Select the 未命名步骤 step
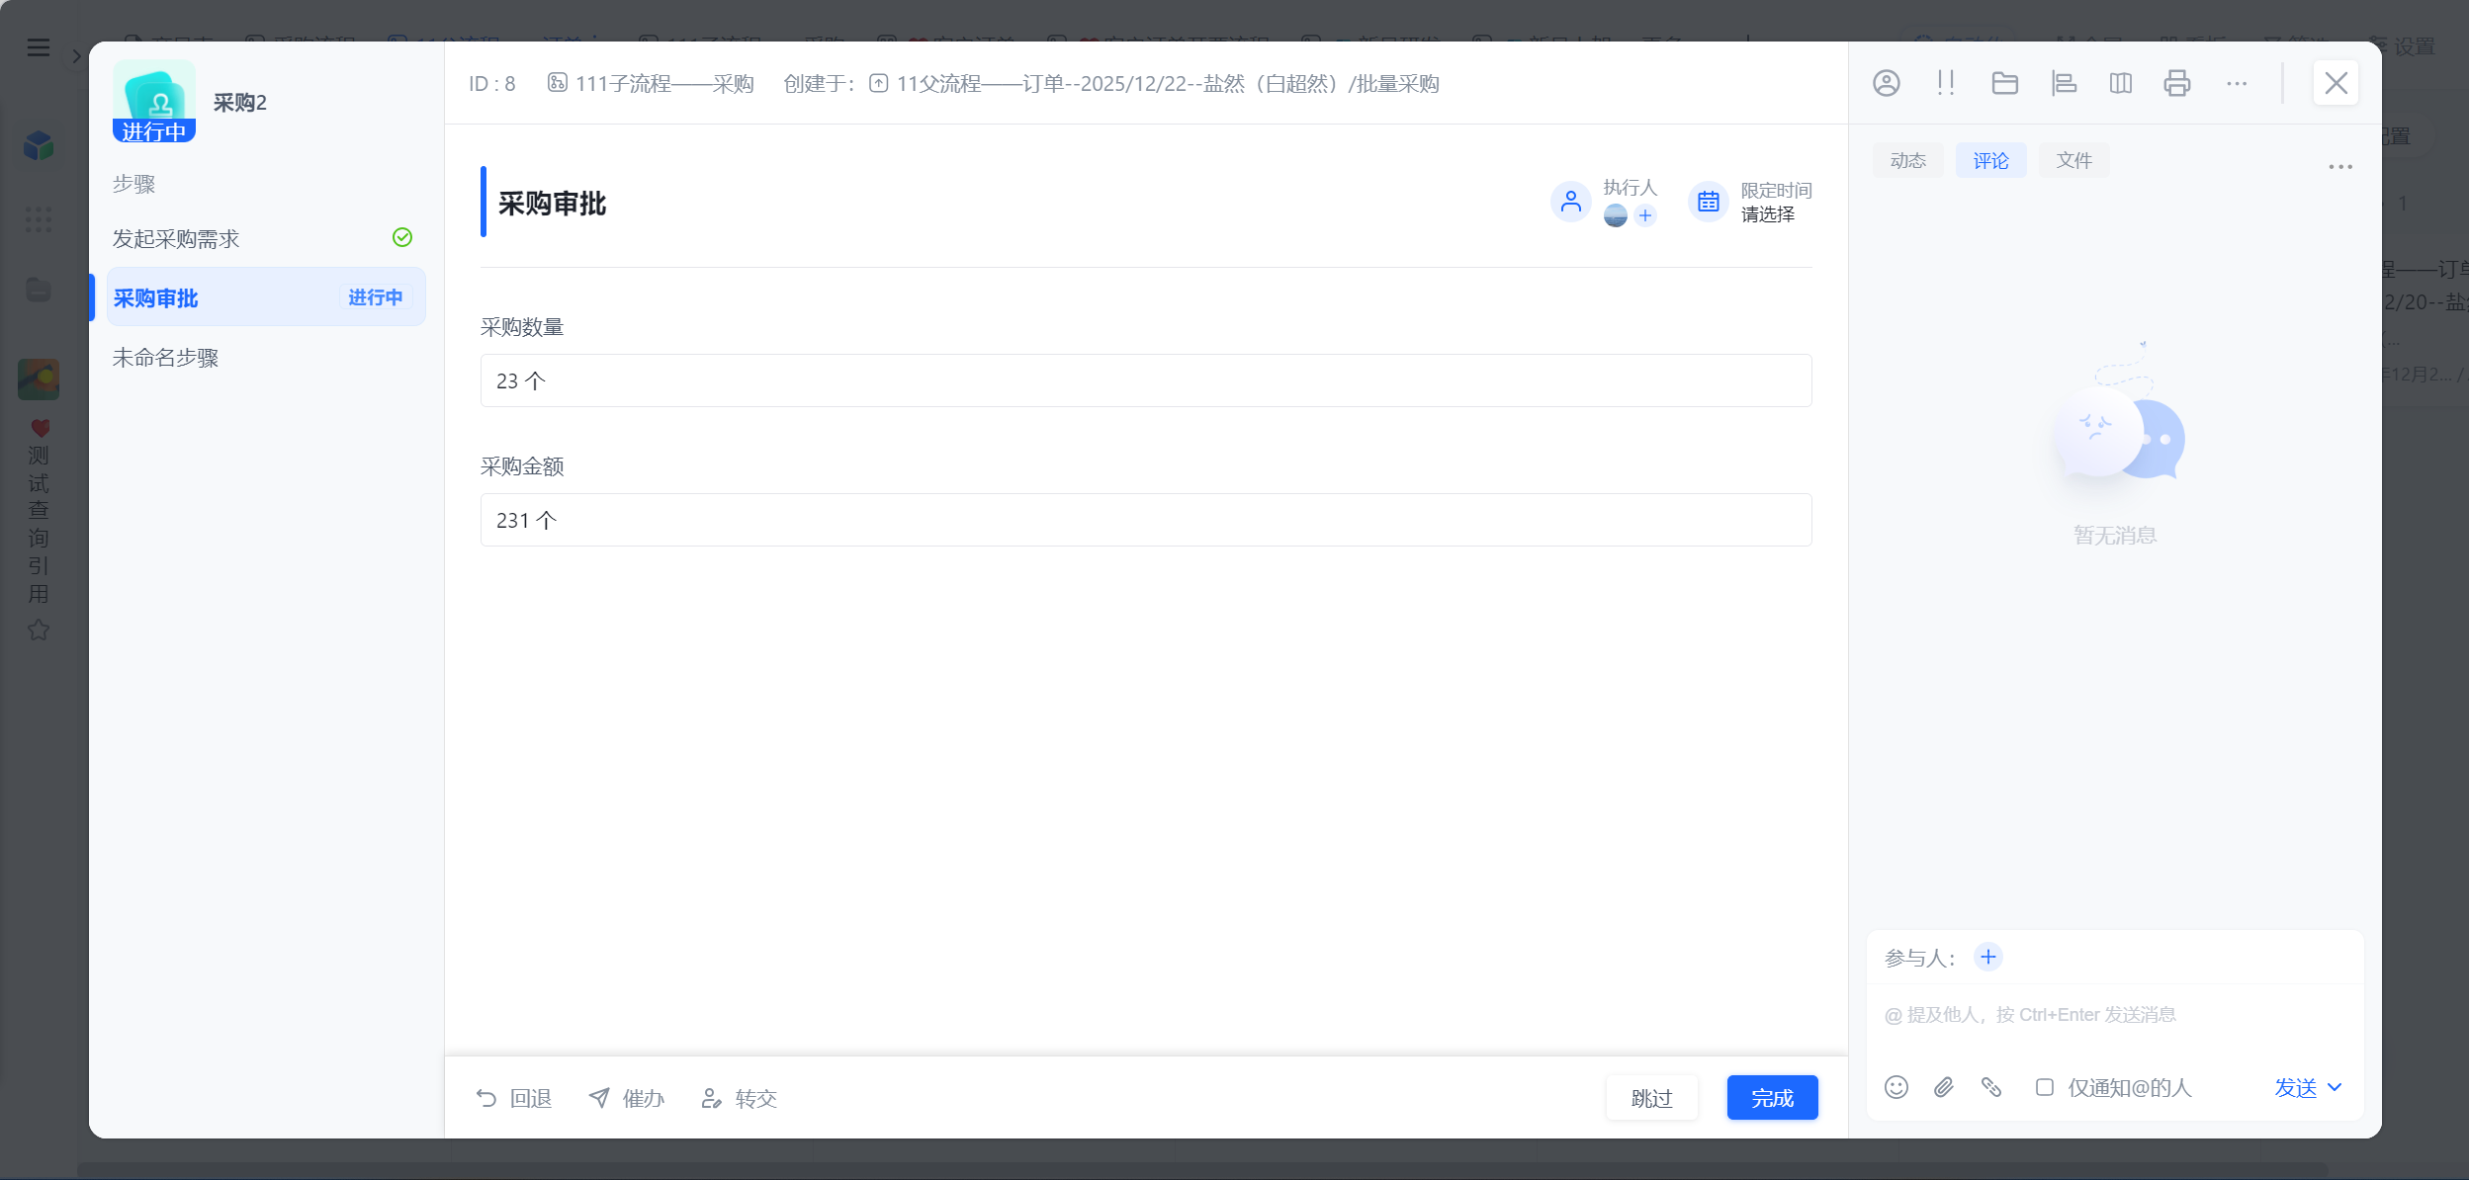 (265, 358)
